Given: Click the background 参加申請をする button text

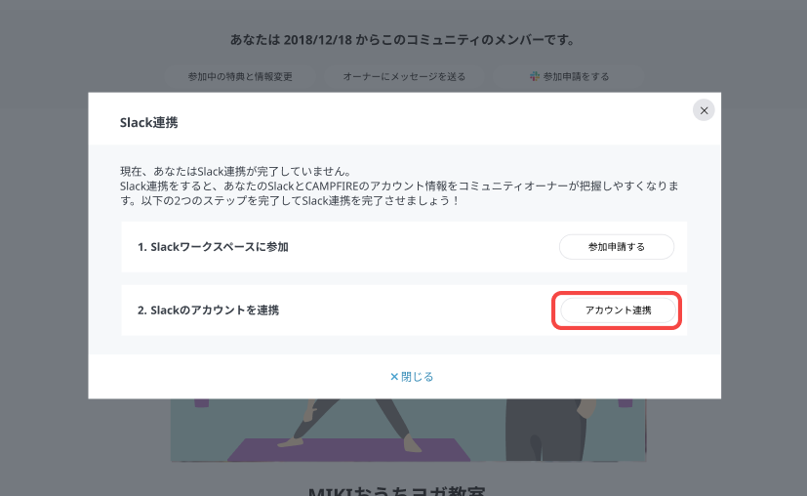Looking at the screenshot, I should [x=576, y=76].
